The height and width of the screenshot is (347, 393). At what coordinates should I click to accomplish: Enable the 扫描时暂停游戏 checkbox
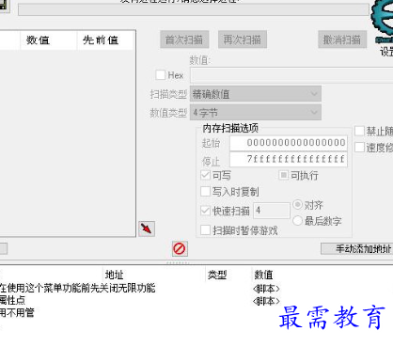205,230
